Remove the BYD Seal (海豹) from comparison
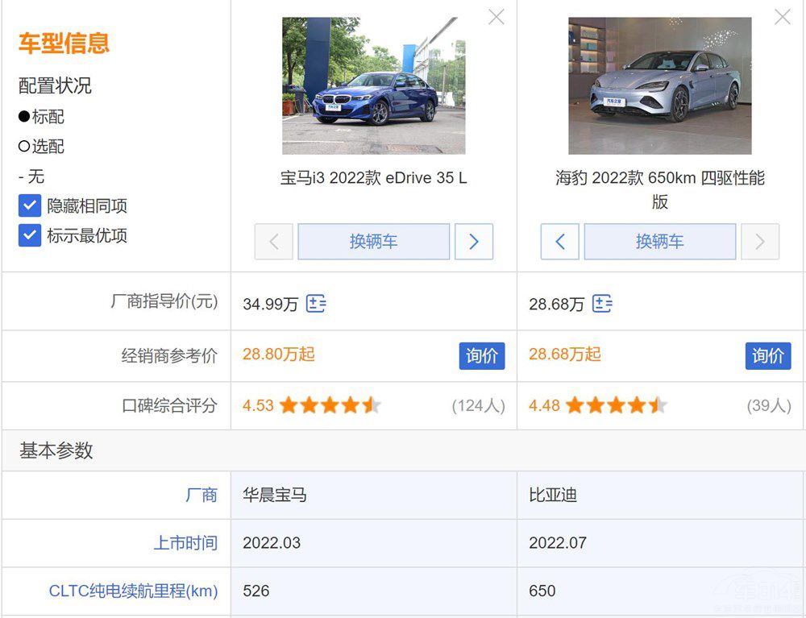Screen dimensions: 806x618 [x=782, y=17]
